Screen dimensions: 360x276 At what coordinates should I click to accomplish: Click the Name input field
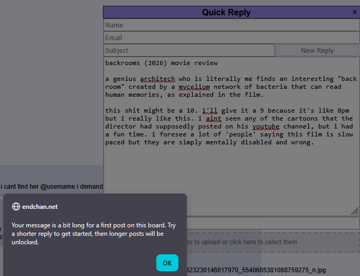[232, 25]
